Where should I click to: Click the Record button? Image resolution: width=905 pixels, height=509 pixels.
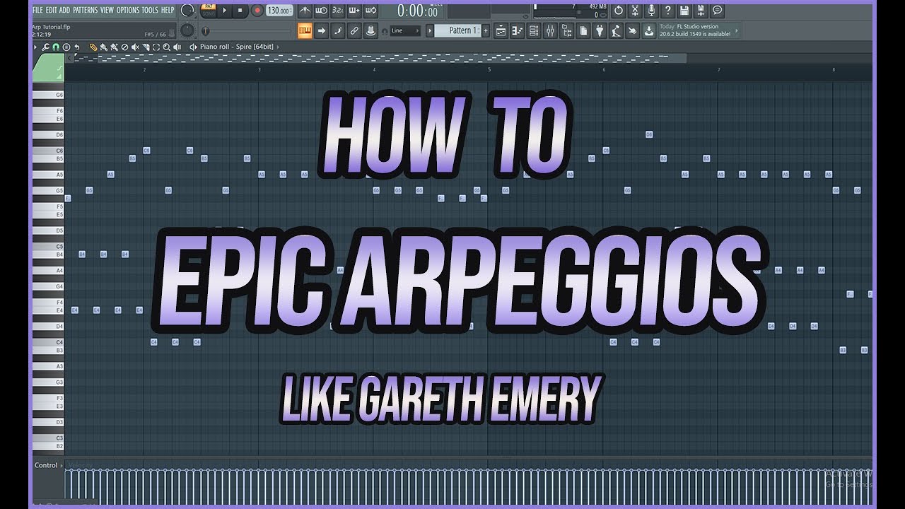(x=257, y=10)
